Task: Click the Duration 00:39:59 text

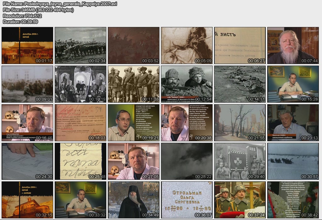Action: (20, 22)
